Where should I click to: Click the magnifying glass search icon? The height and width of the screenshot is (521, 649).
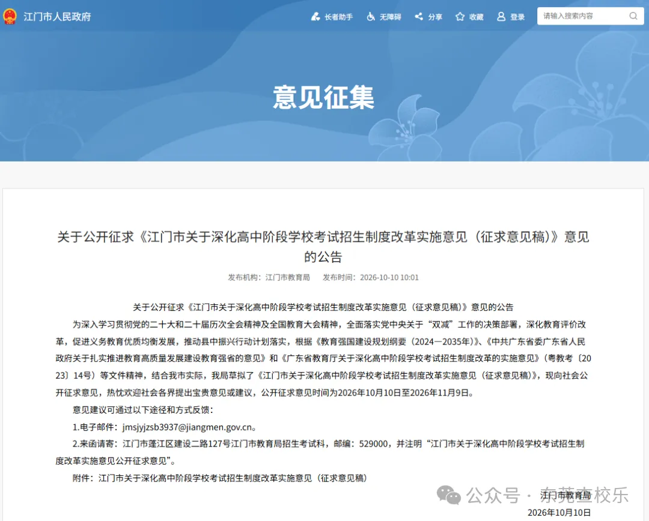pyautogui.click(x=633, y=16)
